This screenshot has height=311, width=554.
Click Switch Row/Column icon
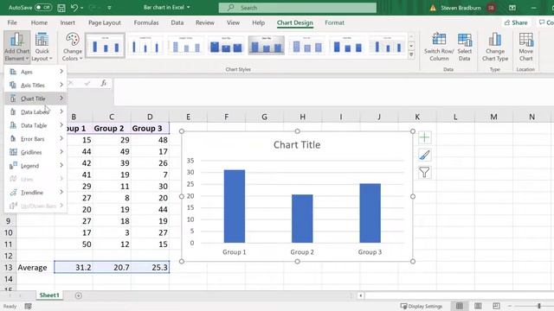(x=439, y=39)
